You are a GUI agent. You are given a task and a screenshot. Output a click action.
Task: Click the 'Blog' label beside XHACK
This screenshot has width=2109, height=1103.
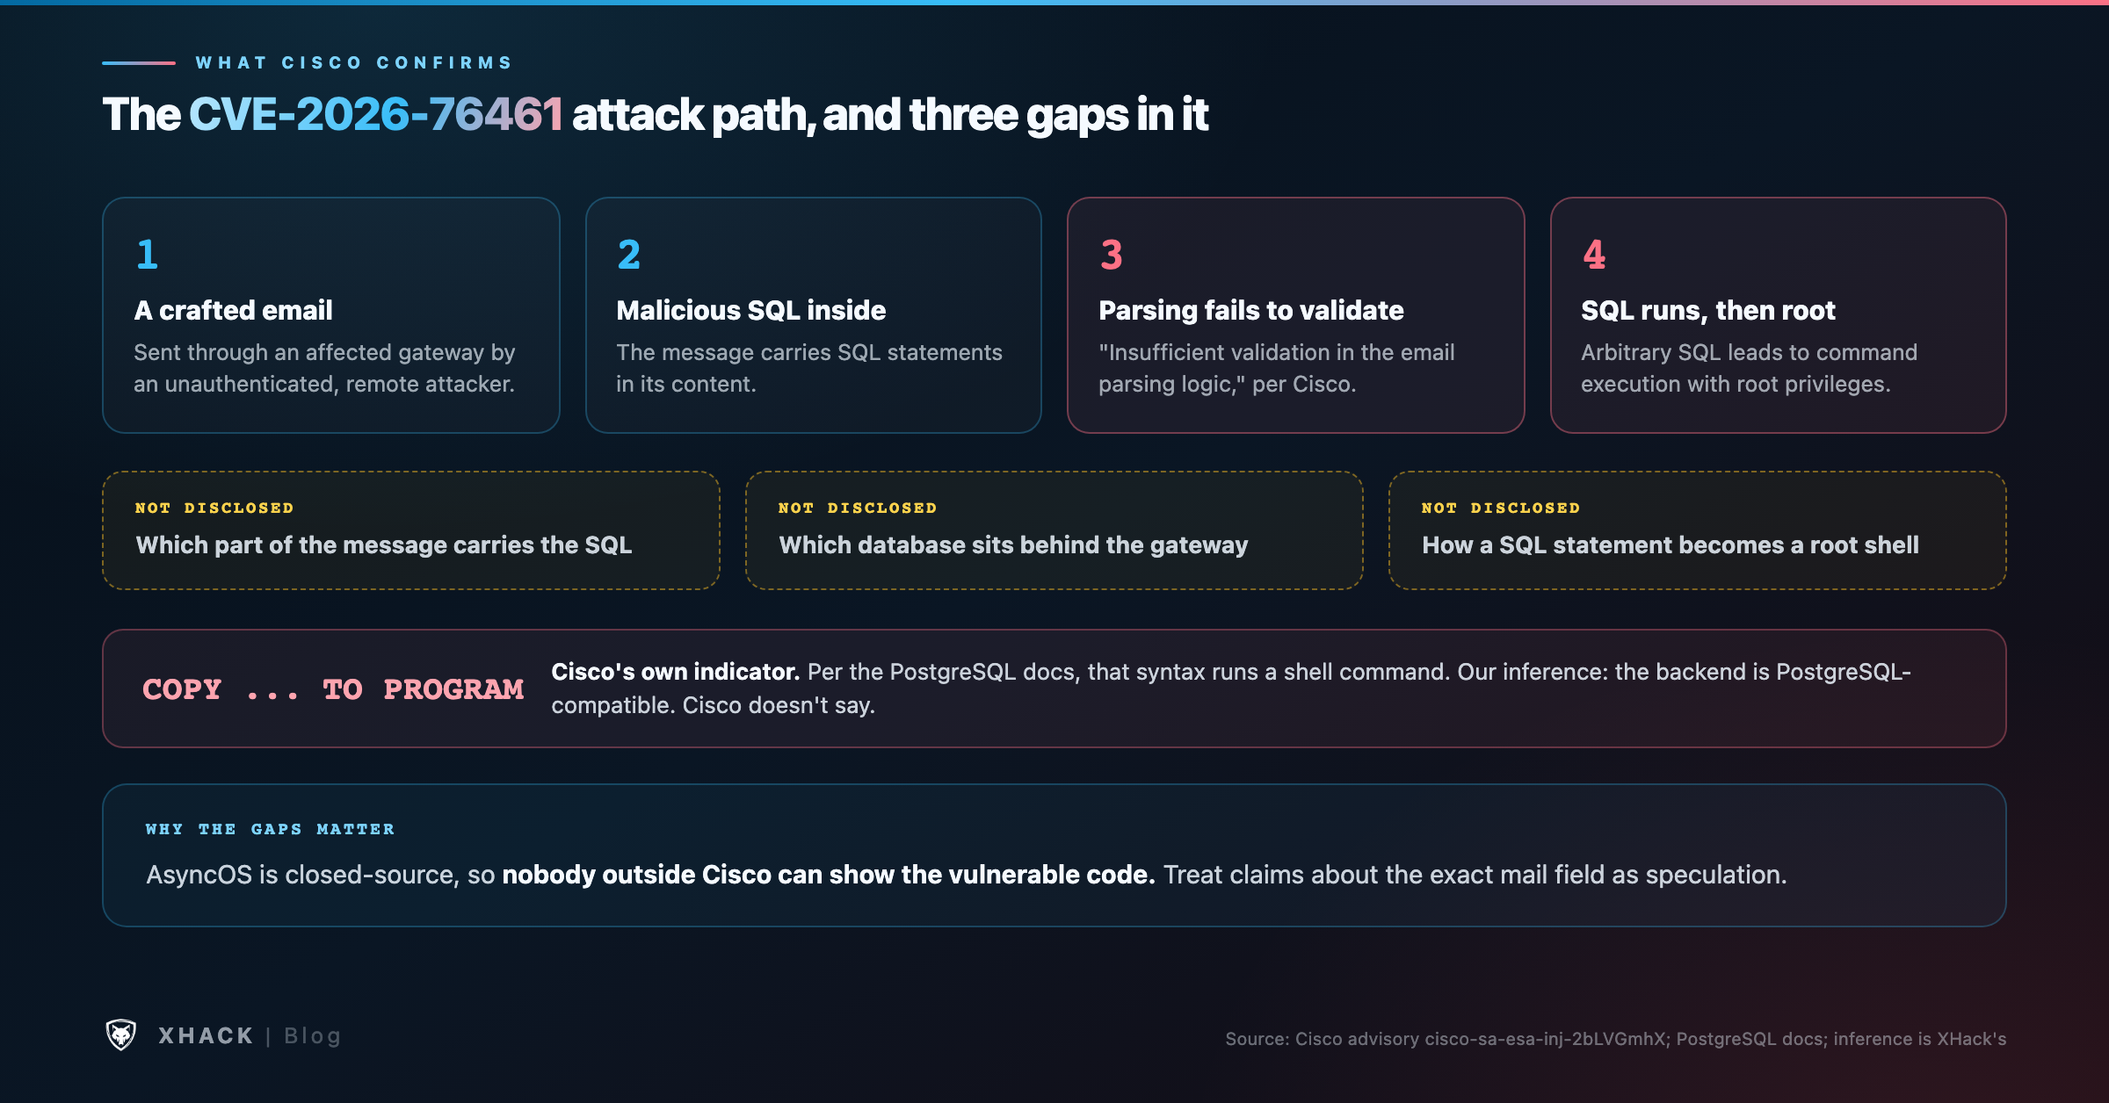click(x=312, y=1036)
